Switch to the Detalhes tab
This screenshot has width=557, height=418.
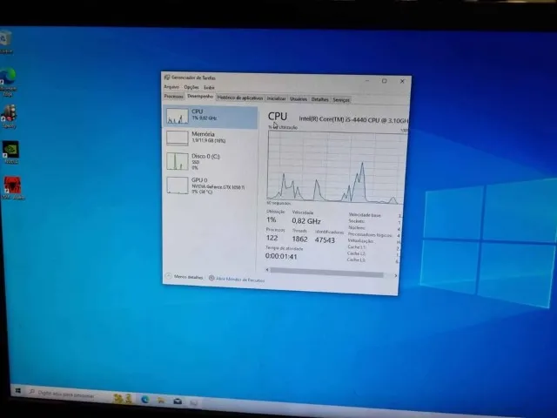click(x=319, y=99)
